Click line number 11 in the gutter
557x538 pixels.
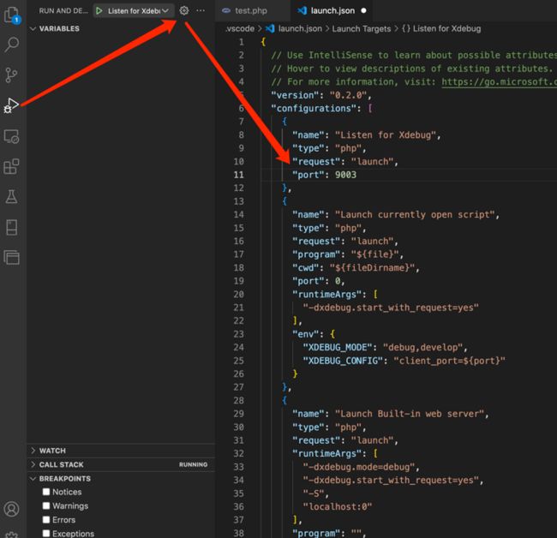coord(239,175)
